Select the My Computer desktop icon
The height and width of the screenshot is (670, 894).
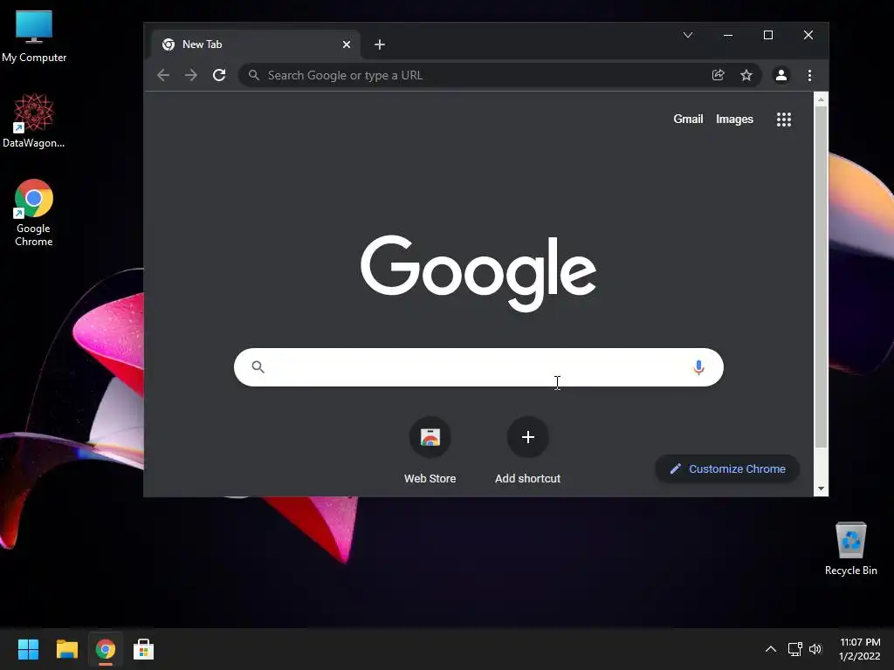point(34,37)
